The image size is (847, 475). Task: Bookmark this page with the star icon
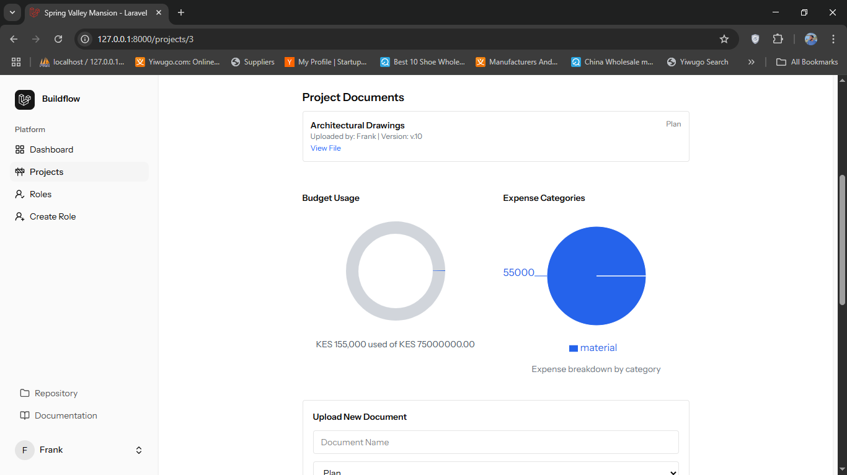pyautogui.click(x=724, y=39)
